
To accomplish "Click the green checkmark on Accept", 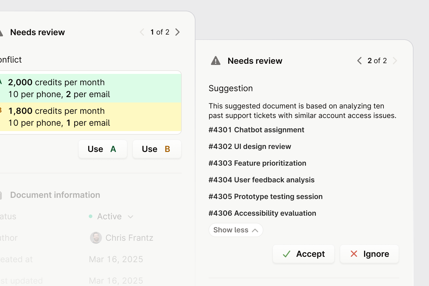I will pyautogui.click(x=287, y=254).
